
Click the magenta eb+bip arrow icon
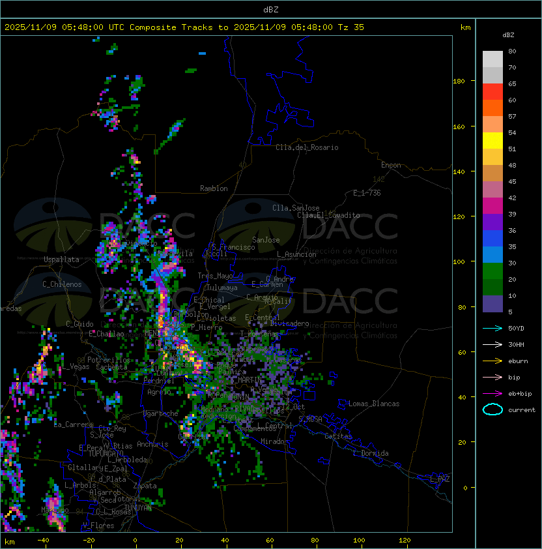point(492,394)
